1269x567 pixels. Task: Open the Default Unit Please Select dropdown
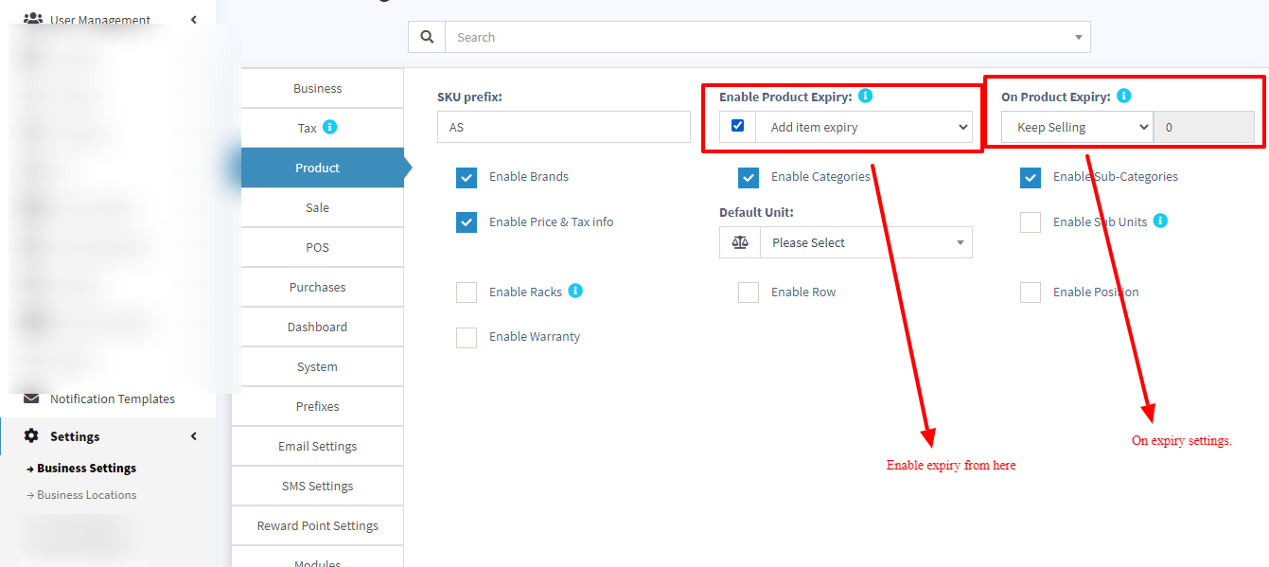tap(866, 242)
